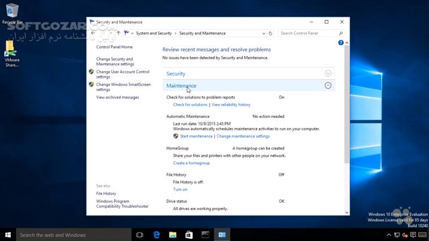
Task: Turn on File History
Action: pos(180,190)
